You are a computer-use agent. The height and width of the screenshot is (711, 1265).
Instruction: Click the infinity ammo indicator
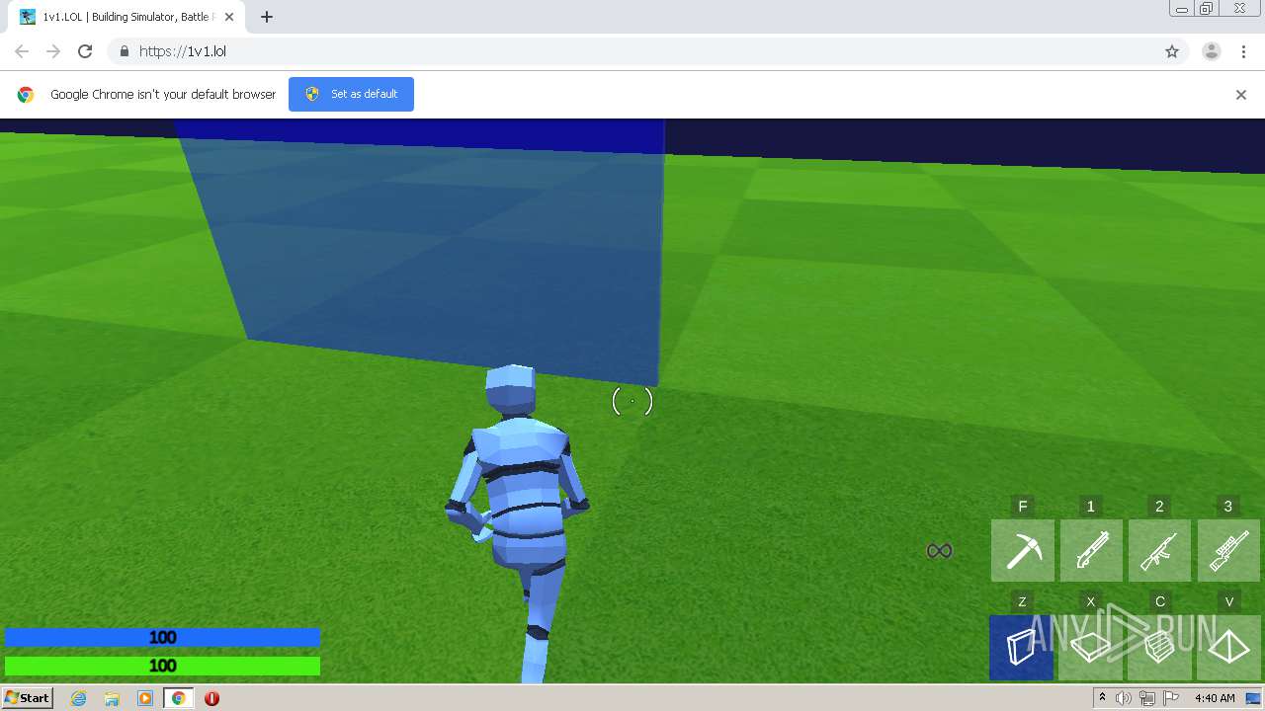click(x=939, y=551)
